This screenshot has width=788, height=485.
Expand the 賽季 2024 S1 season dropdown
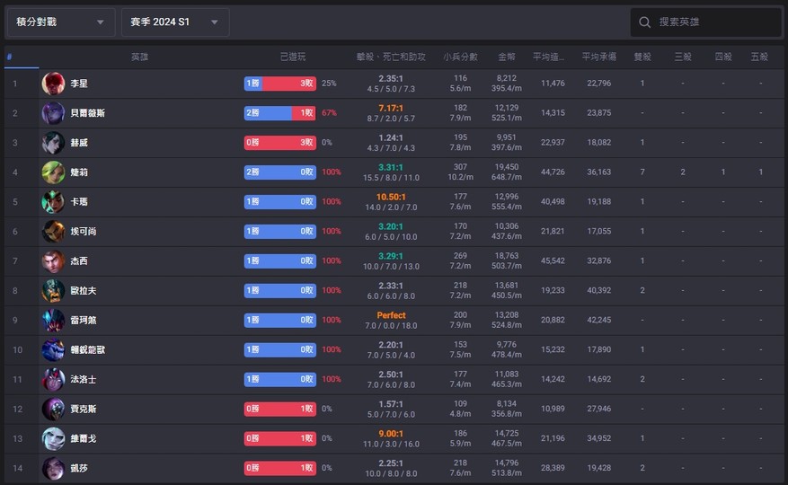point(174,22)
